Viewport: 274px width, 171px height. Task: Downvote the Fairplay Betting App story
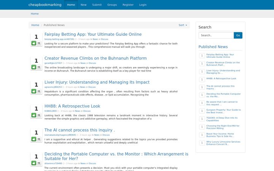pyautogui.click(x=39, y=43)
